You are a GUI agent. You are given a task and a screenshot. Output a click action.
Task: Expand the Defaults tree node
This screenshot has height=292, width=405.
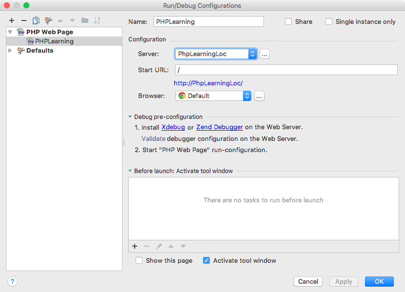coord(10,51)
